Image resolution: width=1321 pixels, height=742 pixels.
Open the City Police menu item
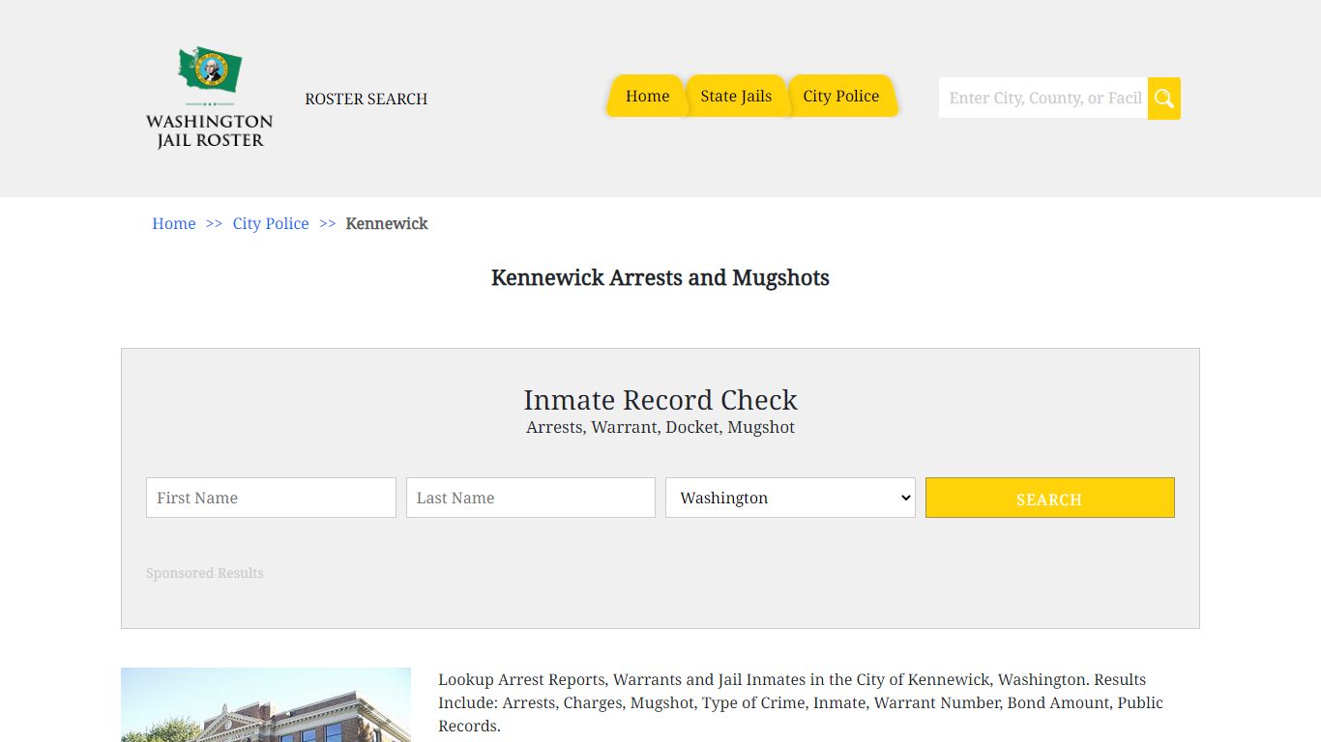(841, 96)
